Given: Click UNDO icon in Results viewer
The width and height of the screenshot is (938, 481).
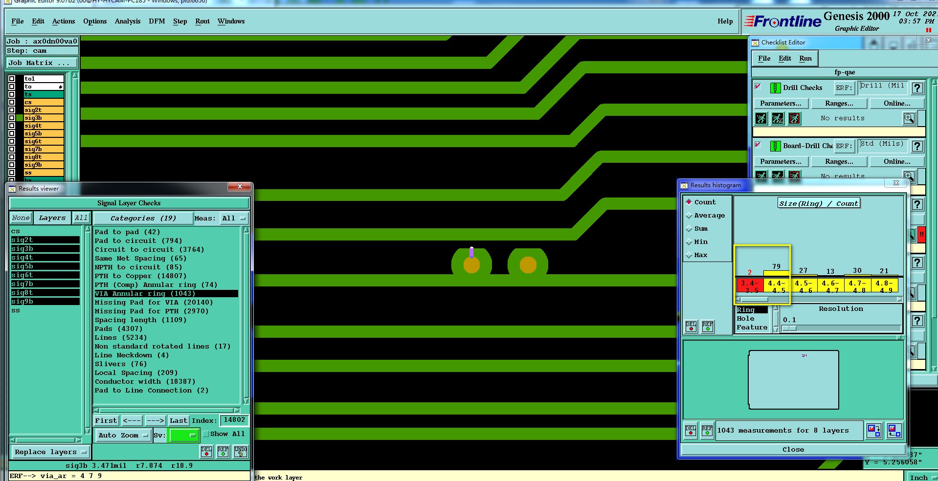Looking at the screenshot, I should [240, 451].
